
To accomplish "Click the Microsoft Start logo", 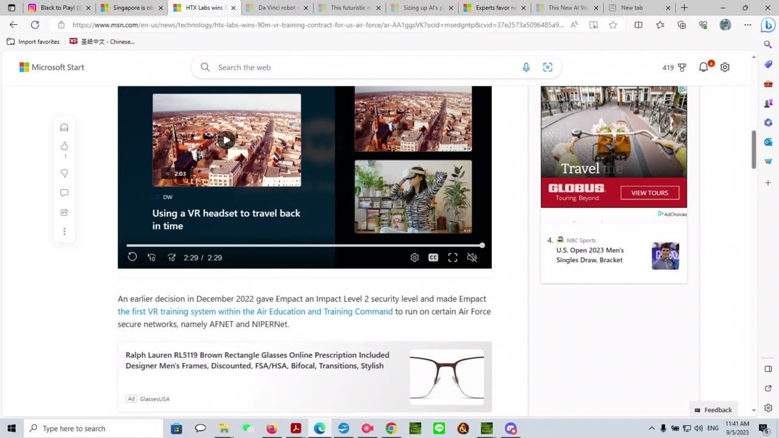I will (52, 68).
